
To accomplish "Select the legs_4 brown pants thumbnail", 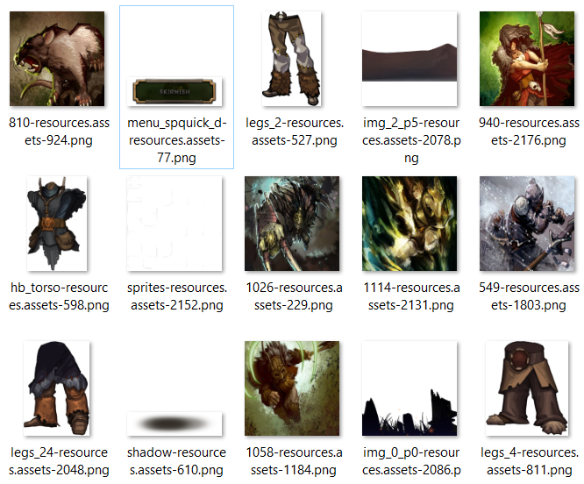I will [x=527, y=388].
